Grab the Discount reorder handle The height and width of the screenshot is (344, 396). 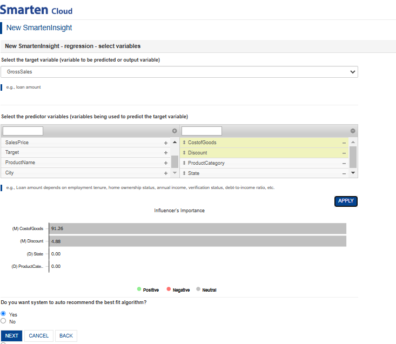pyautogui.click(x=184, y=153)
